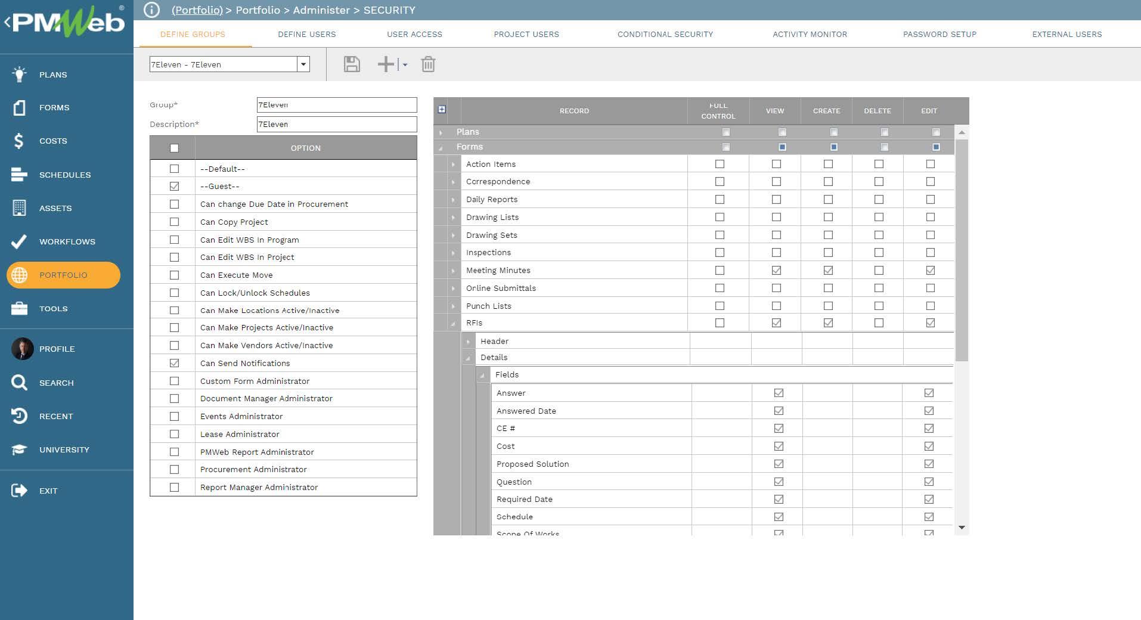Uncheck the --Guest-- option checkbox
The image size is (1141, 620).
click(174, 186)
